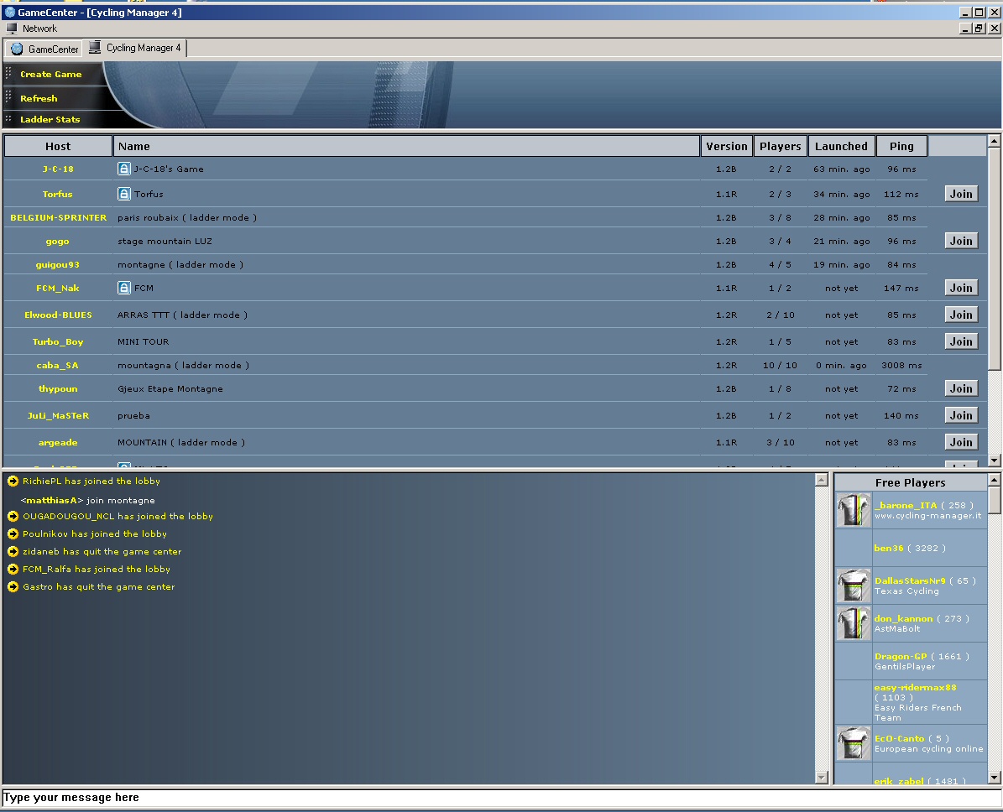Click the game list scrollbar thumb
This screenshot has height=812, width=1003.
click(994, 259)
